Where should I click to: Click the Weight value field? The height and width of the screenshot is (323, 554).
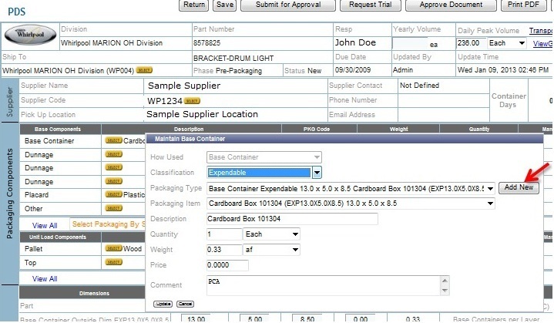224,250
